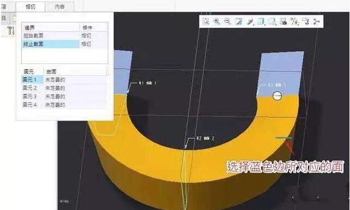Open the rendering options icon
This screenshot has width=350, height=210.
[250, 21]
